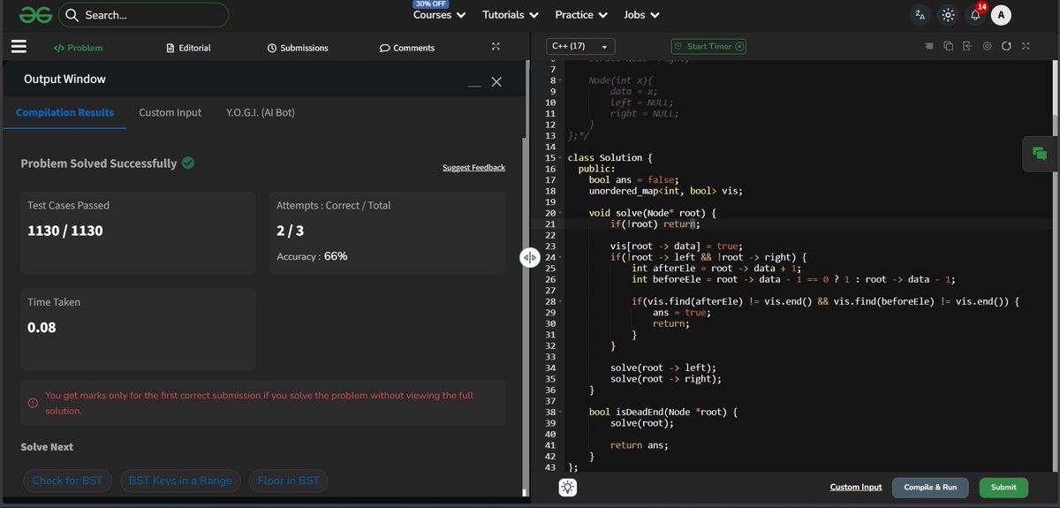Expand the Practice dropdown menu

pyautogui.click(x=581, y=15)
